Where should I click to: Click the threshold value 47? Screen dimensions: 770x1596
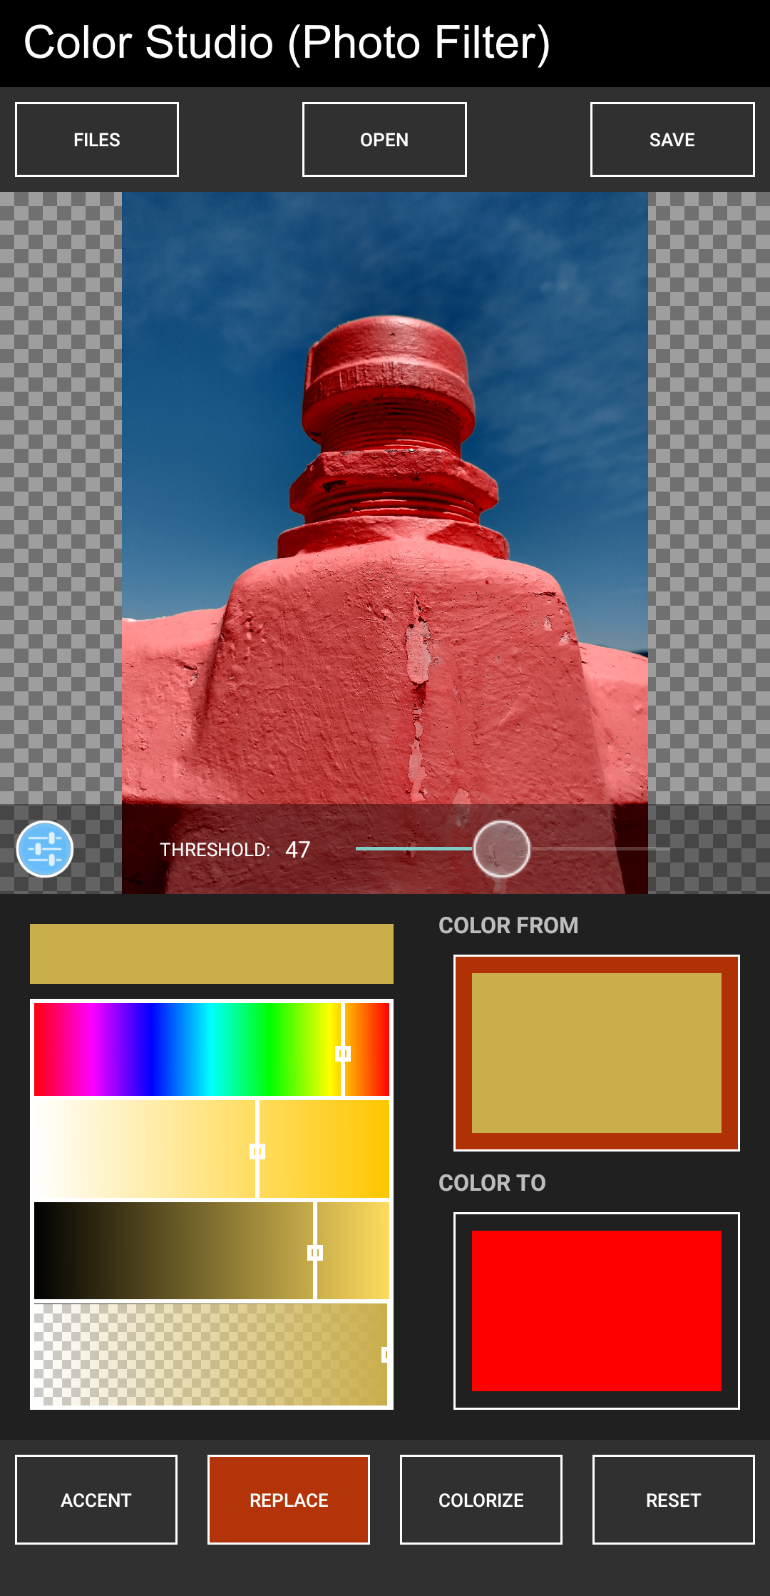pos(298,850)
